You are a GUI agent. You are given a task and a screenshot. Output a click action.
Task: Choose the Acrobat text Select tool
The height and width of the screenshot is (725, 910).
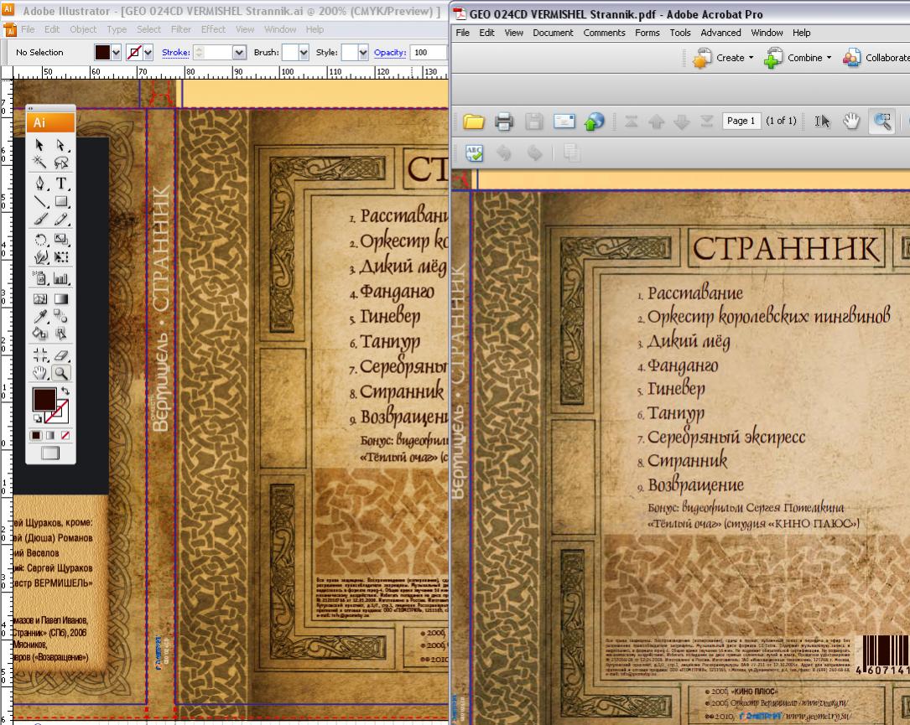coord(822,122)
